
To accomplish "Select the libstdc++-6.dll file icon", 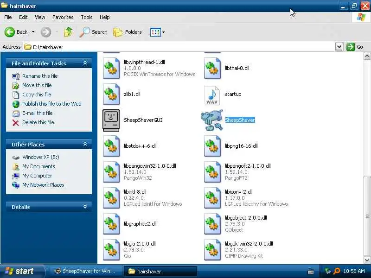I will point(111,146).
